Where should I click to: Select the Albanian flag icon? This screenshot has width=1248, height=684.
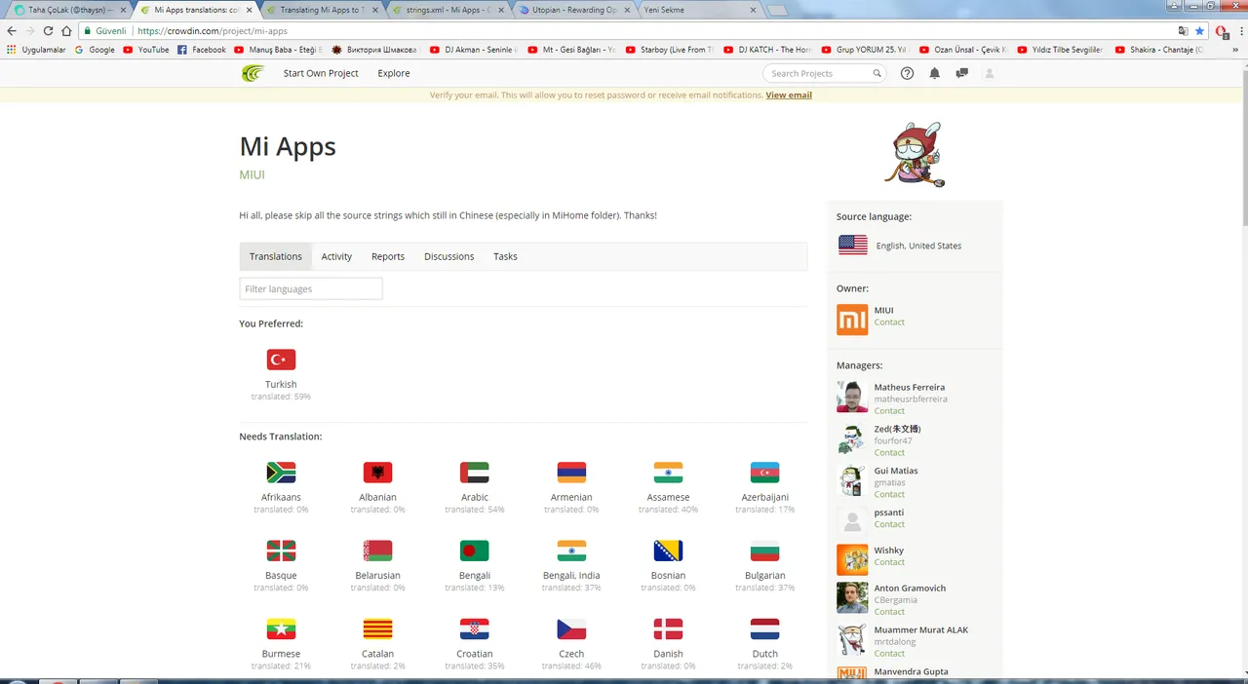click(x=377, y=473)
